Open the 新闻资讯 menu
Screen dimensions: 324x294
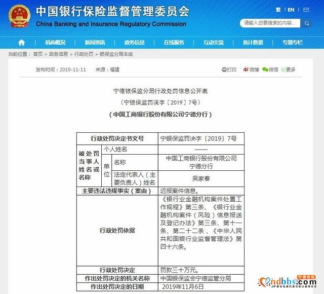pos(95,43)
